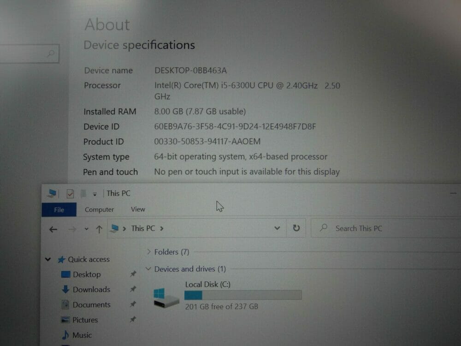
Task: Select Music in navigation pane
Action: [x=82, y=335]
